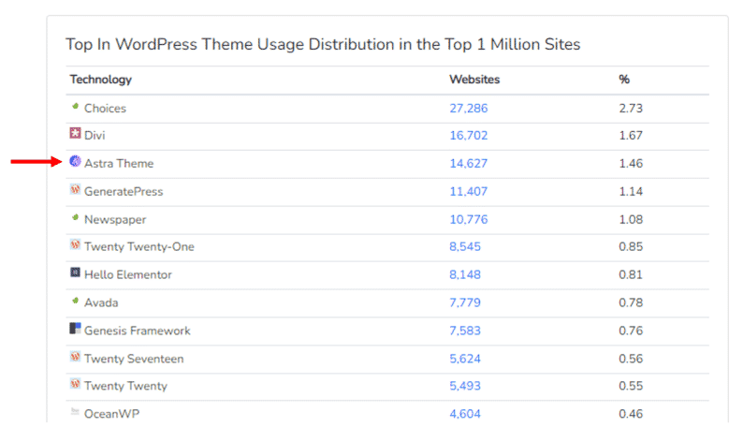Click the % column header
743x427 pixels.
click(x=624, y=80)
